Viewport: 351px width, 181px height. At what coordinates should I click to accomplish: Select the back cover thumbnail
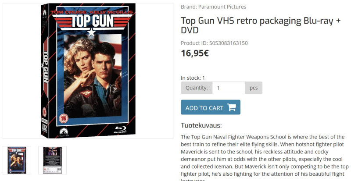click(x=52, y=160)
